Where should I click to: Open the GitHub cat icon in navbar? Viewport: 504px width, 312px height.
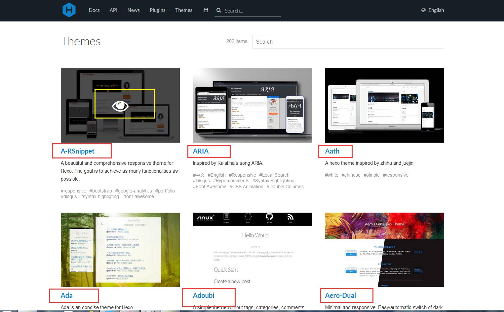pyautogui.click(x=206, y=10)
